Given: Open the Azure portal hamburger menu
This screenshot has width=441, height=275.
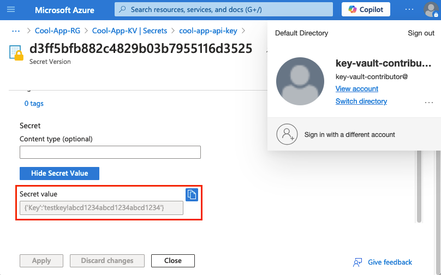Looking at the screenshot, I should click(x=11, y=10).
